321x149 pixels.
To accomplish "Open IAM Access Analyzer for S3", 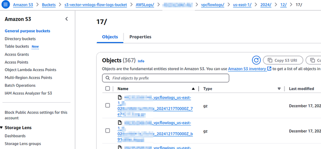I will point(28,93).
